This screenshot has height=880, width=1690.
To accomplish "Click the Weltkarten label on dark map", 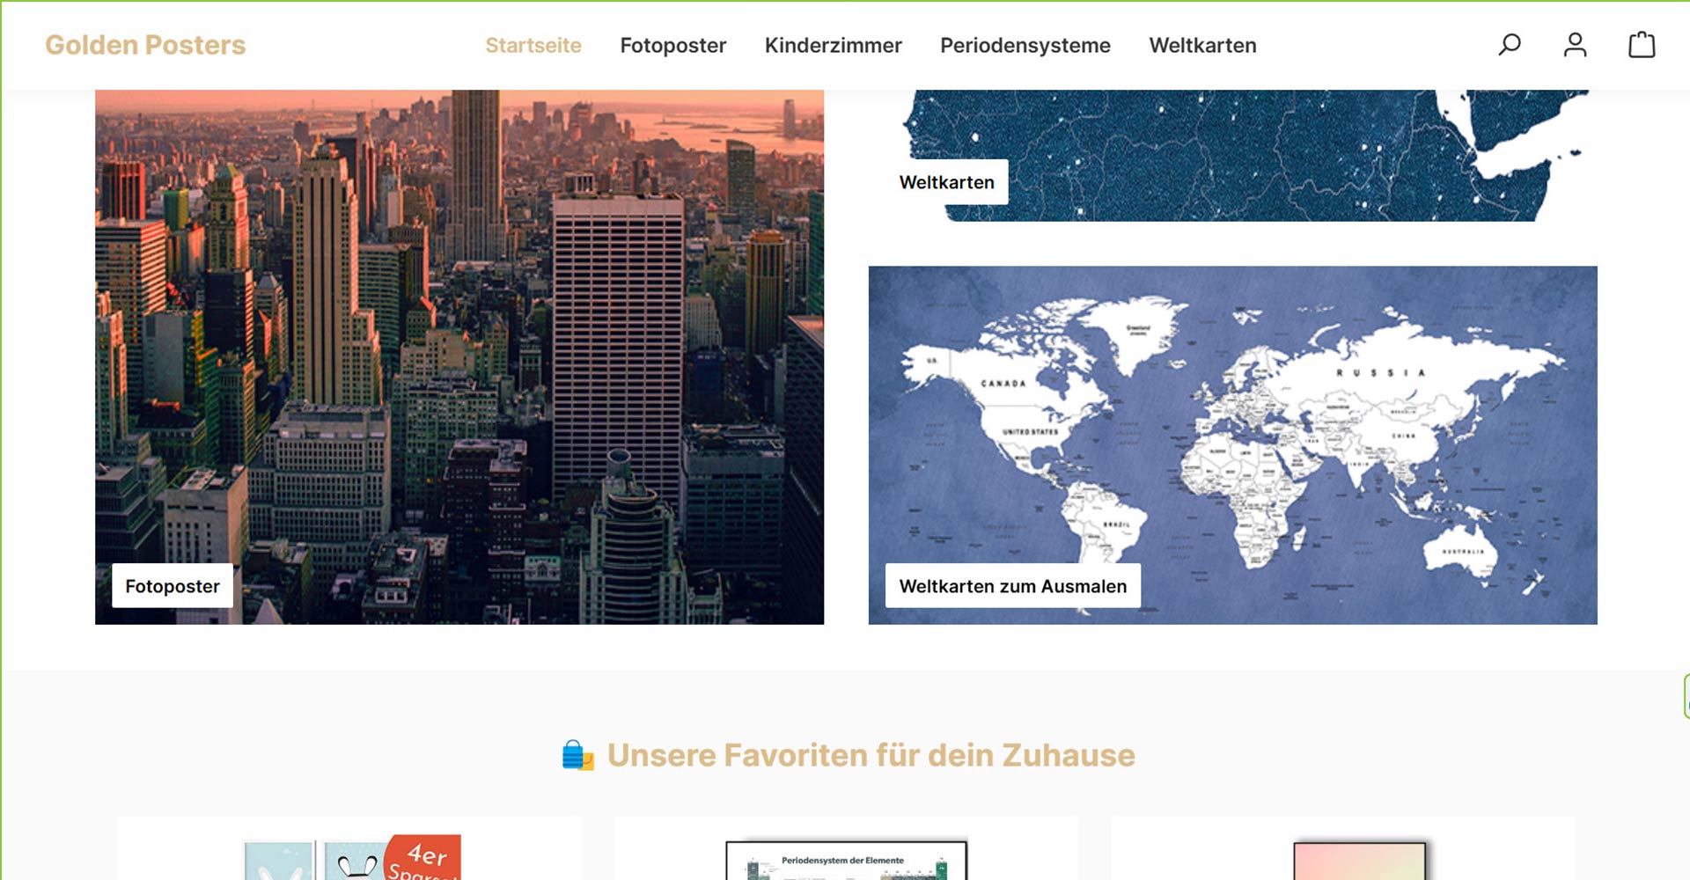I will click(x=946, y=182).
